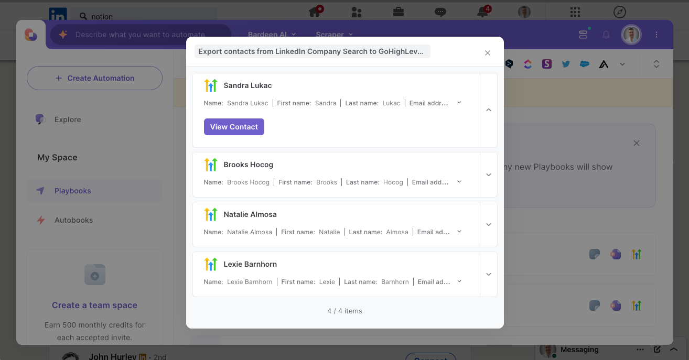Close the export contacts dialog
689x360 pixels.
point(488,53)
